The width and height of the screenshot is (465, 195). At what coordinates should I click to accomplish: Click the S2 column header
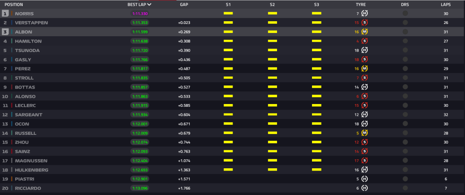(272, 5)
